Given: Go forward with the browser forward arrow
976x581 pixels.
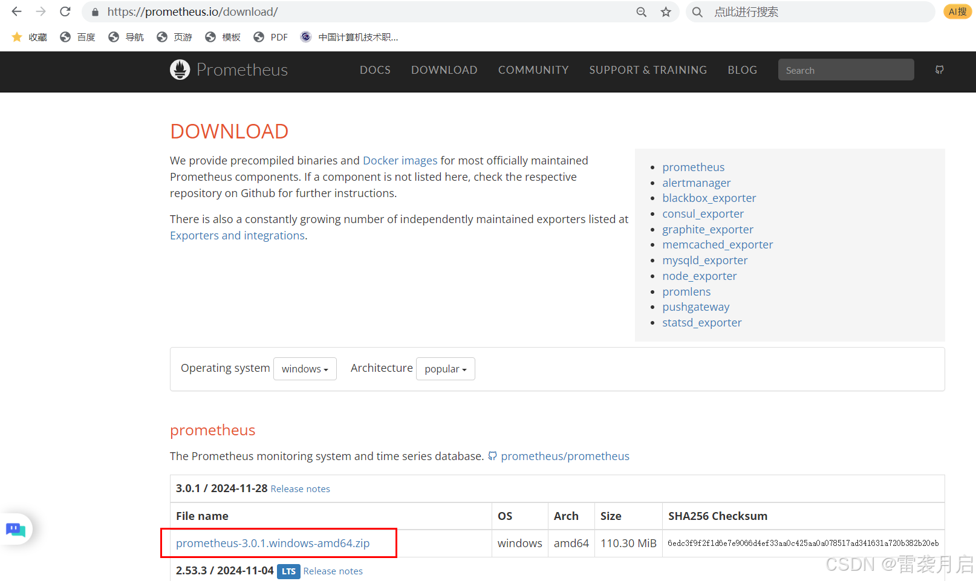Looking at the screenshot, I should coord(41,11).
